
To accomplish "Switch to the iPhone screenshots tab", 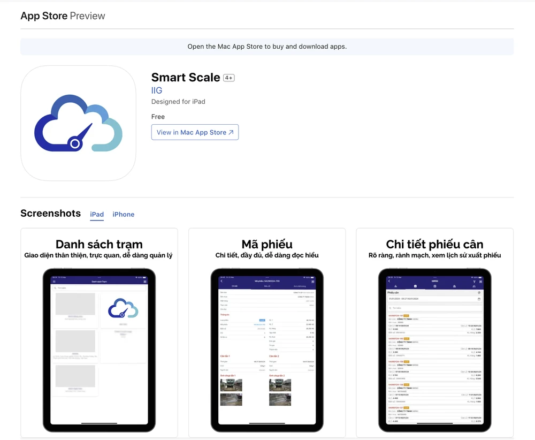I will pyautogui.click(x=124, y=214).
